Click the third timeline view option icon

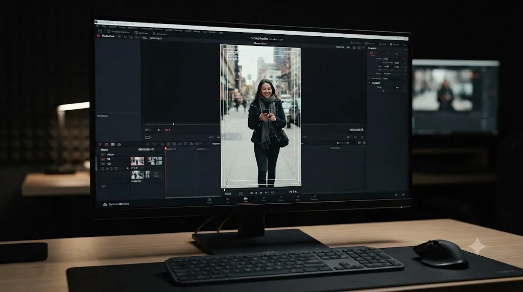(113, 144)
